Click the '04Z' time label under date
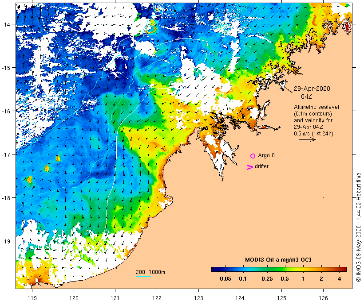Viewport: 364px width, 301px height. pyautogui.click(x=306, y=96)
